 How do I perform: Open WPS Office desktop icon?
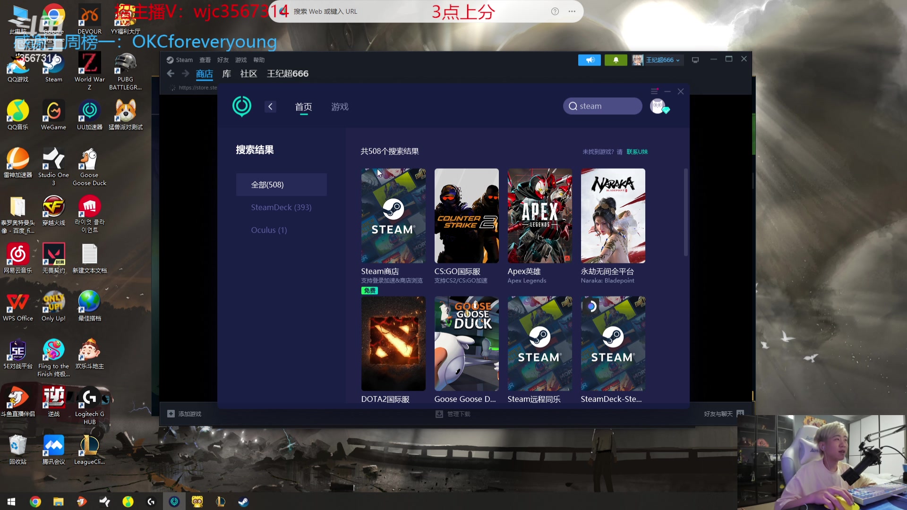click(x=18, y=306)
